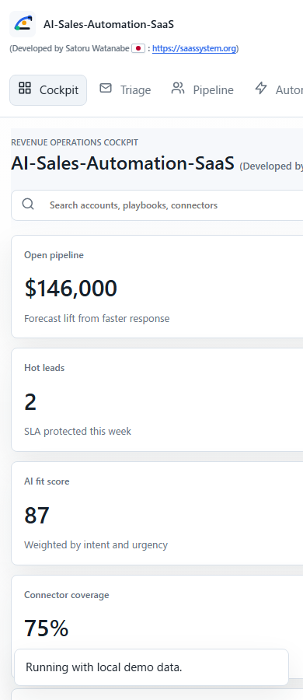
Task: Click the Cockpit grid icon
Action: [25, 88]
